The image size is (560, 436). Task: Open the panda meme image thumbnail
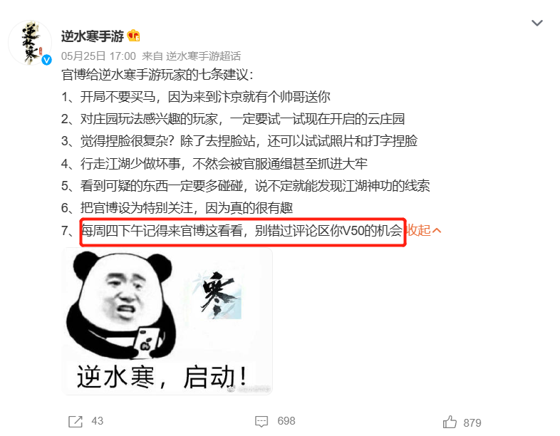tap(167, 321)
